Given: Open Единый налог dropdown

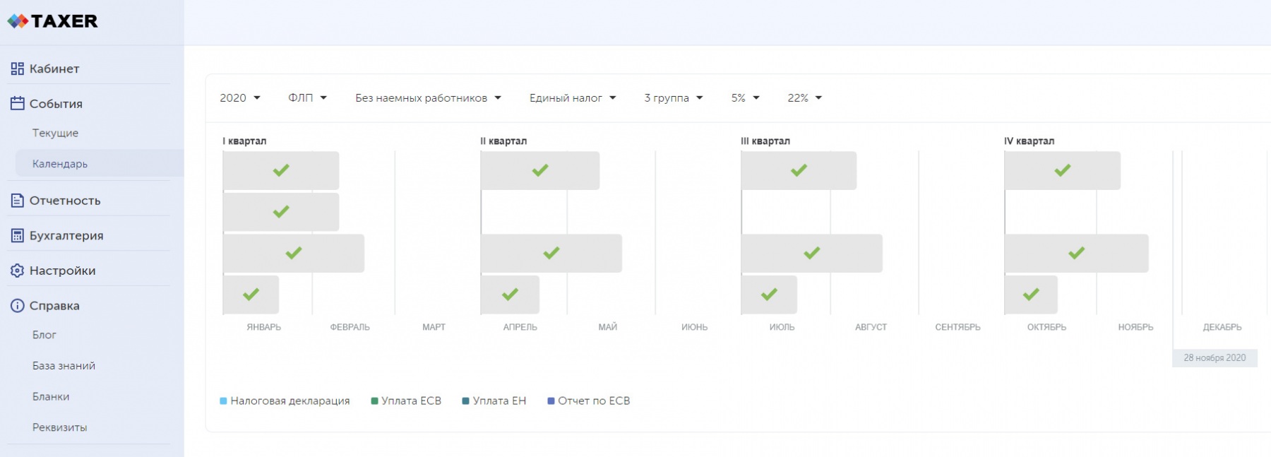Looking at the screenshot, I should tap(573, 98).
